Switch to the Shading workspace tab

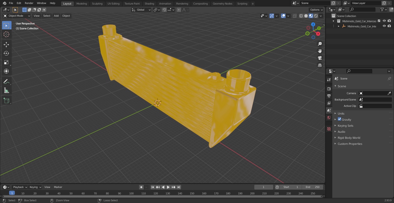tap(149, 3)
